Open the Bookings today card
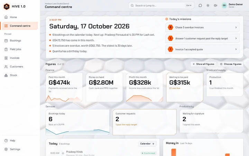The height and width of the screenshot is (156, 249). (x=77, y=122)
